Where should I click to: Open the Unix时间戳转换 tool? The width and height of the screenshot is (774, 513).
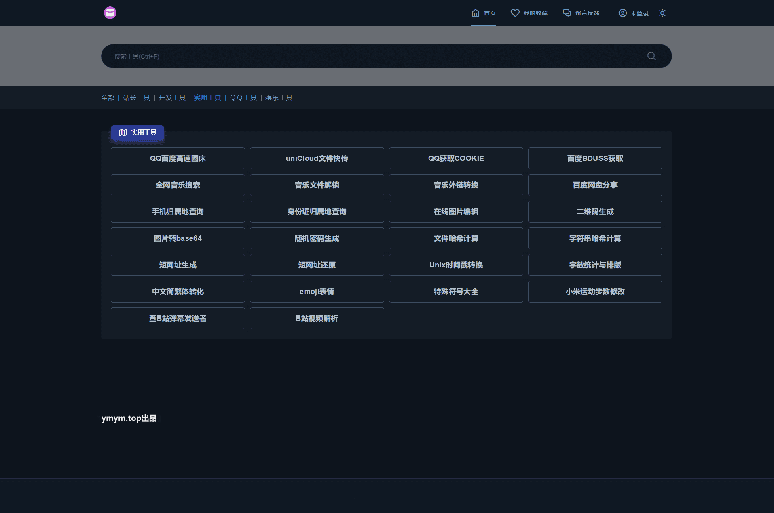456,265
